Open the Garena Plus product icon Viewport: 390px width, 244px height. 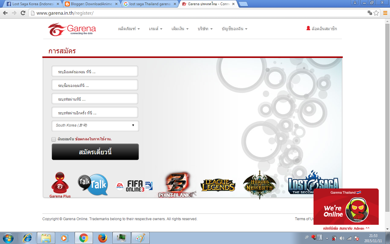point(60,185)
